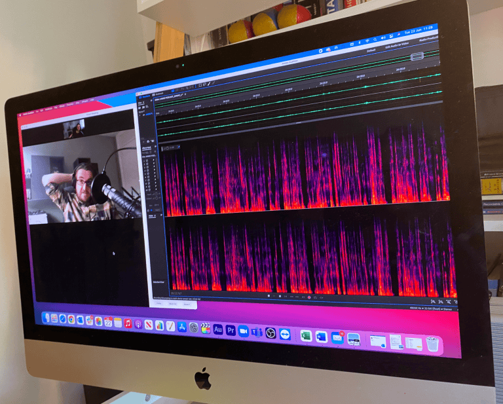Open the Trash in the Dock
503x404 pixels.
(x=432, y=344)
